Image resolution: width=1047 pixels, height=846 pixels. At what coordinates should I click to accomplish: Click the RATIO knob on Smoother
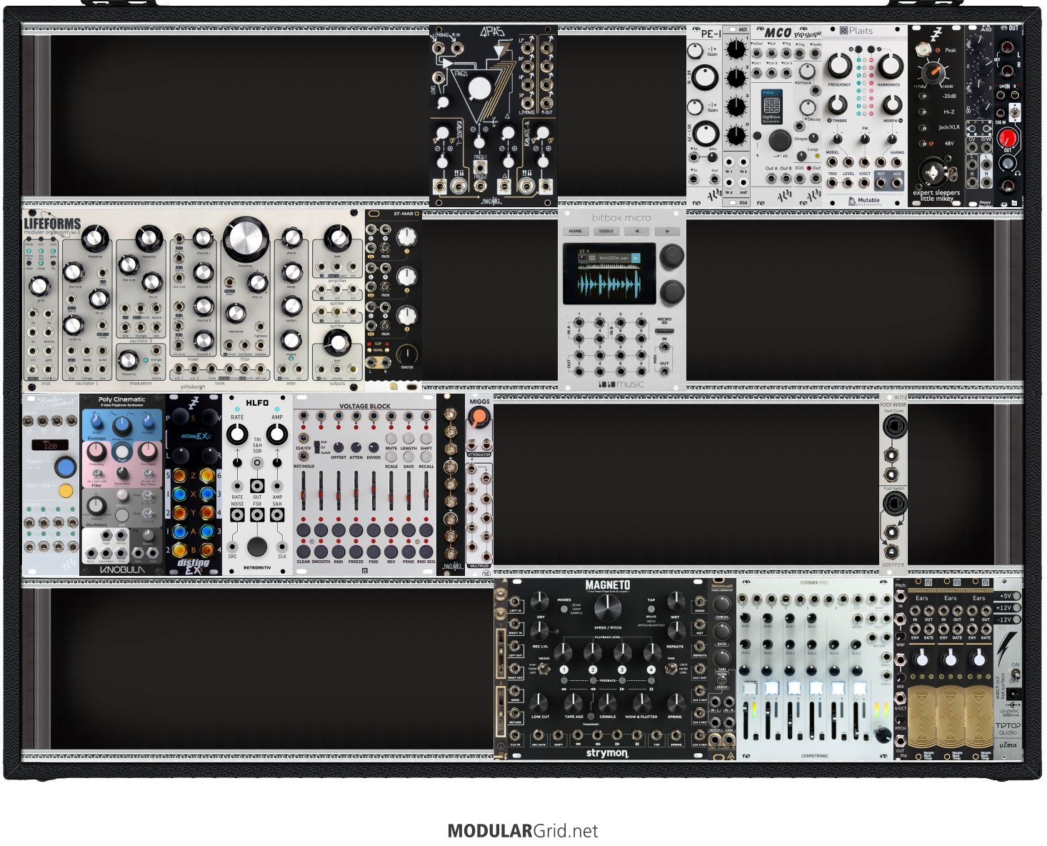click(721, 632)
